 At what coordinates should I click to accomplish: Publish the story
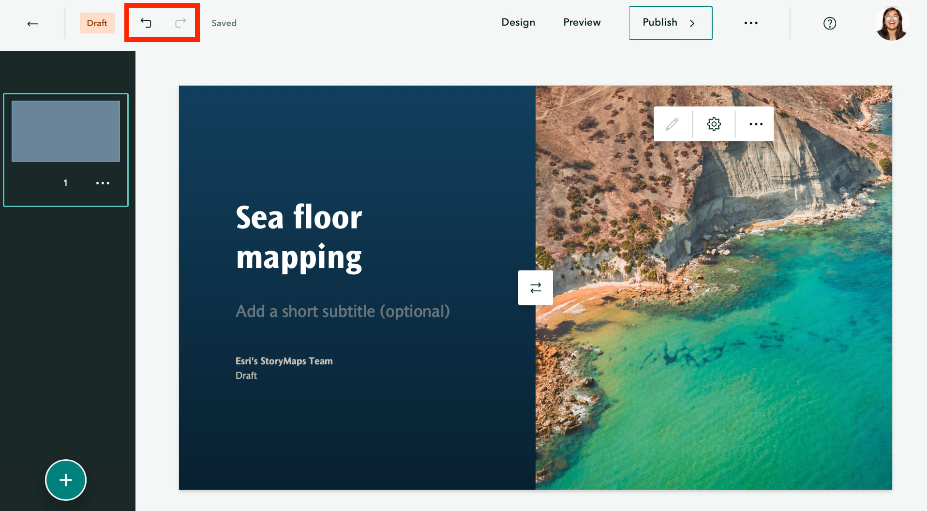point(671,23)
